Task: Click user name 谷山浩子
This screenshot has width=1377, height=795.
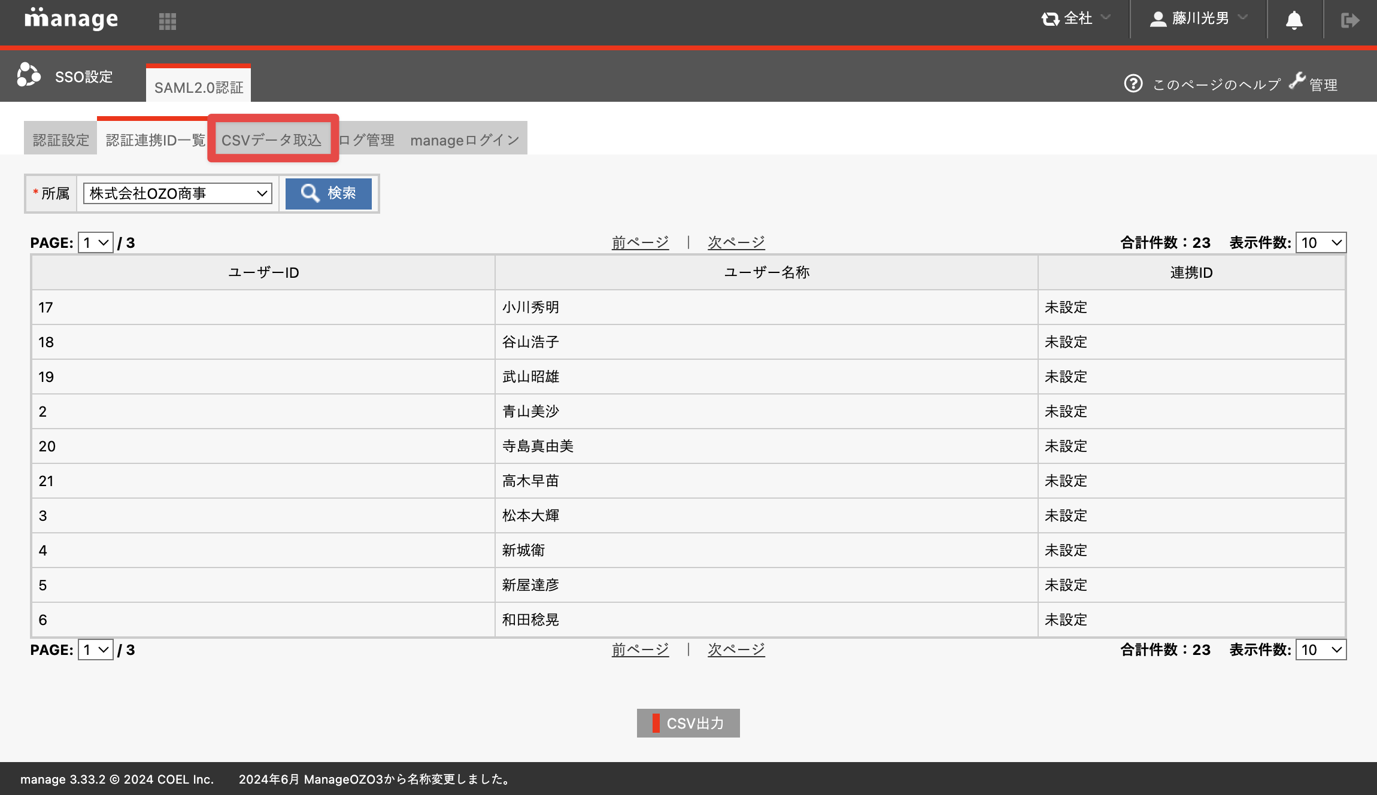Action: (530, 342)
